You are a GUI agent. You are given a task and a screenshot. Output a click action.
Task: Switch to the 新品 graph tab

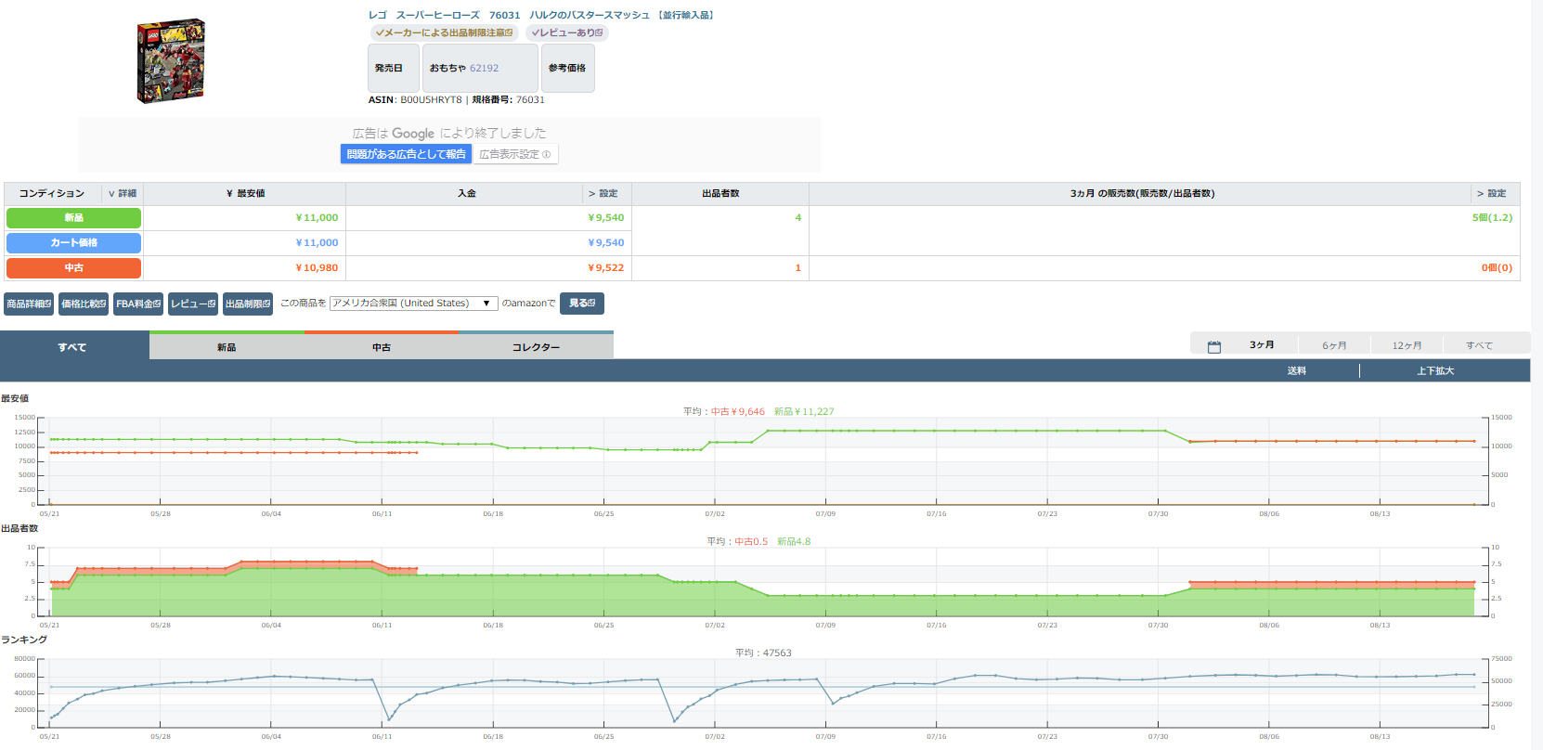pyautogui.click(x=227, y=346)
